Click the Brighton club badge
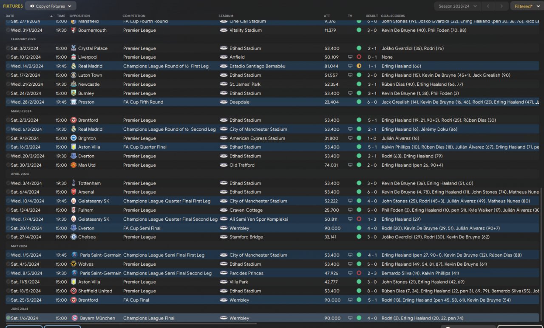 (74, 138)
